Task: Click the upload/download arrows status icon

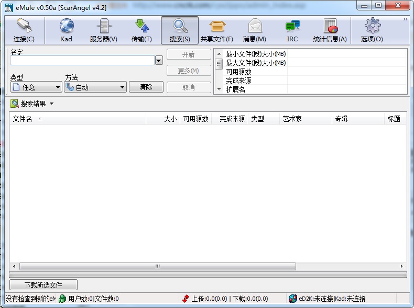Action: [186, 299]
